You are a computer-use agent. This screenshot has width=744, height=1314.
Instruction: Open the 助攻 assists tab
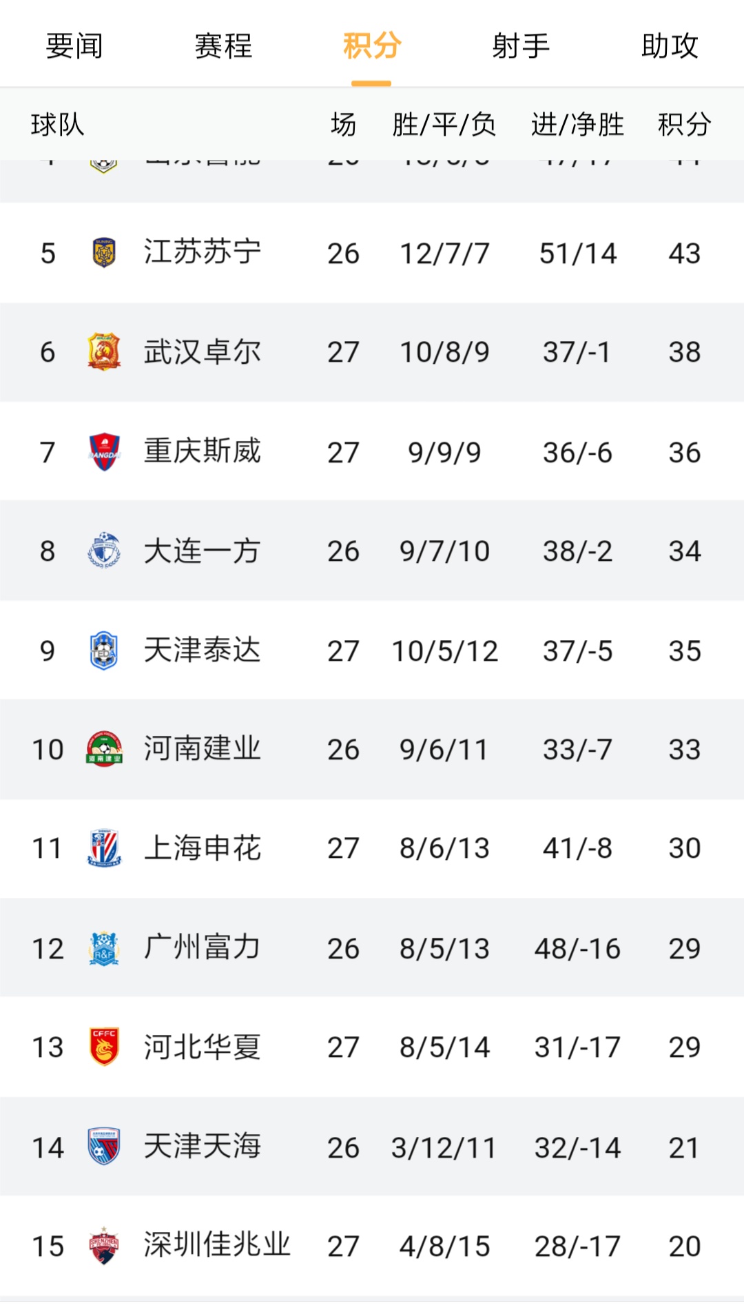[670, 47]
